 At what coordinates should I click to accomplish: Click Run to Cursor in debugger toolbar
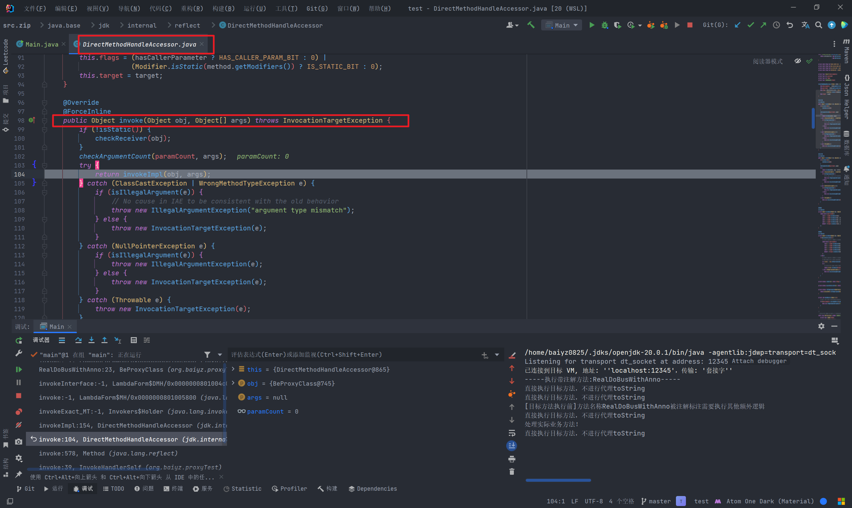(117, 340)
